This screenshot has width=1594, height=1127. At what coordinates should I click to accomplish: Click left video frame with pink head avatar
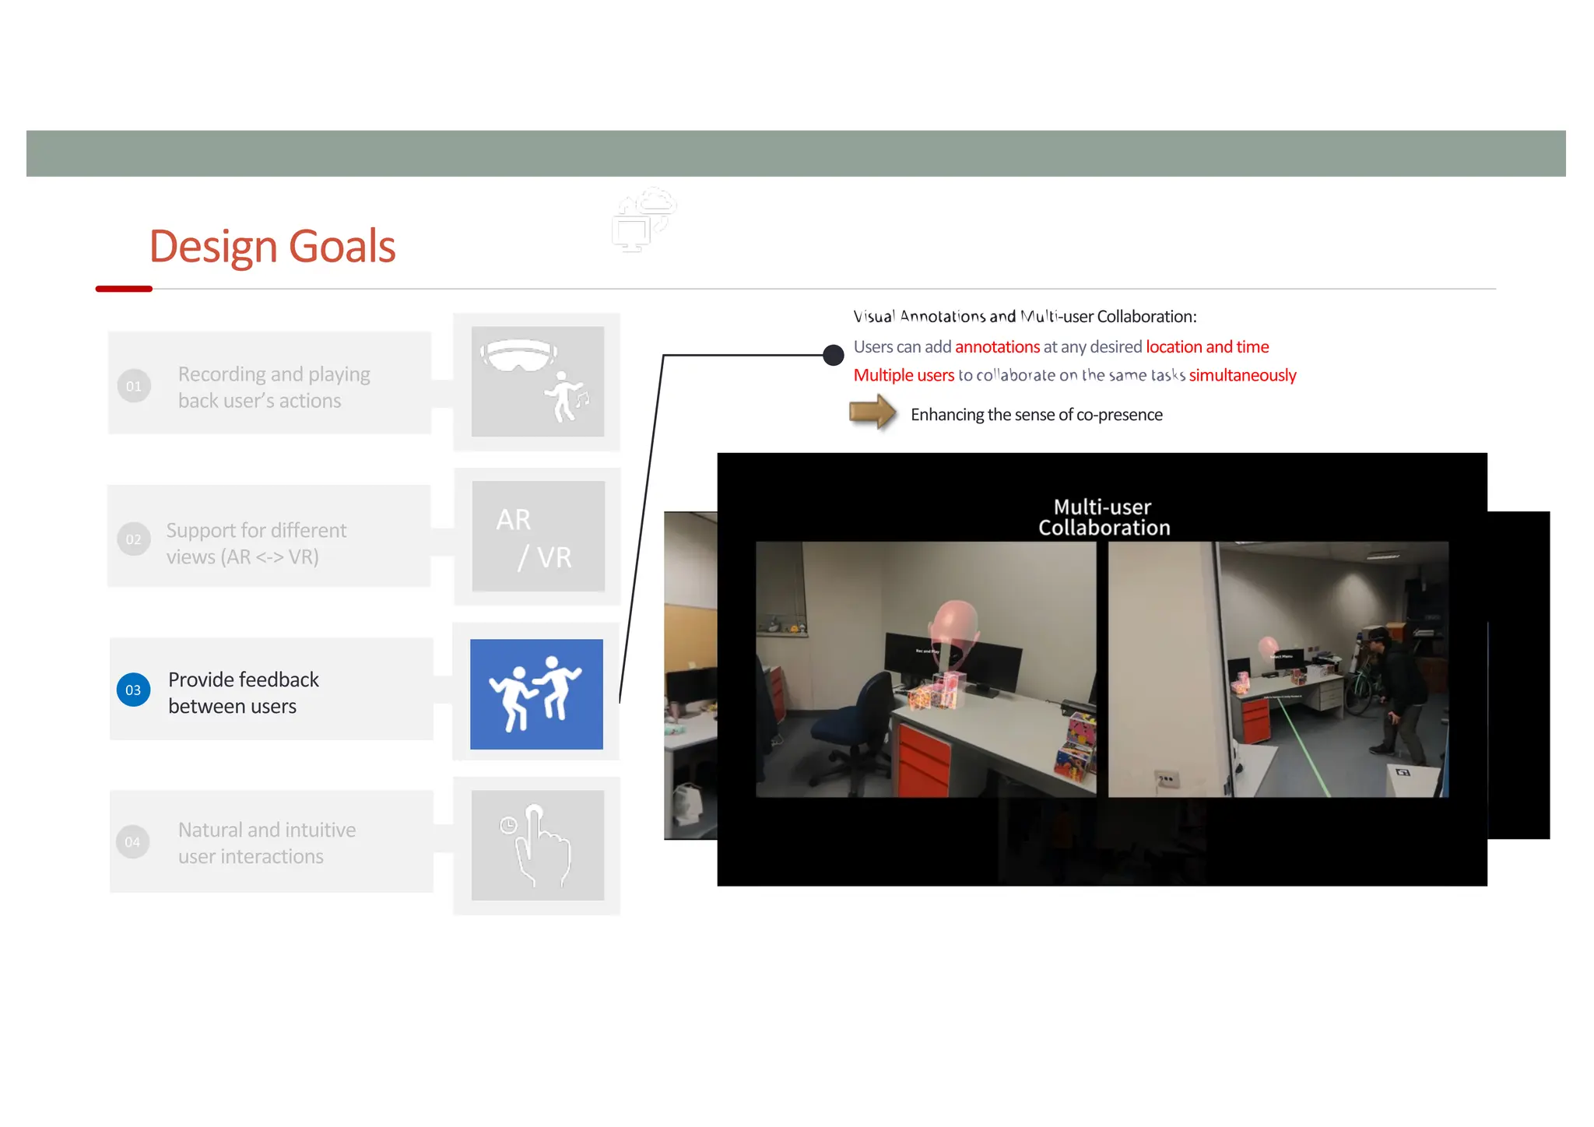click(x=926, y=669)
